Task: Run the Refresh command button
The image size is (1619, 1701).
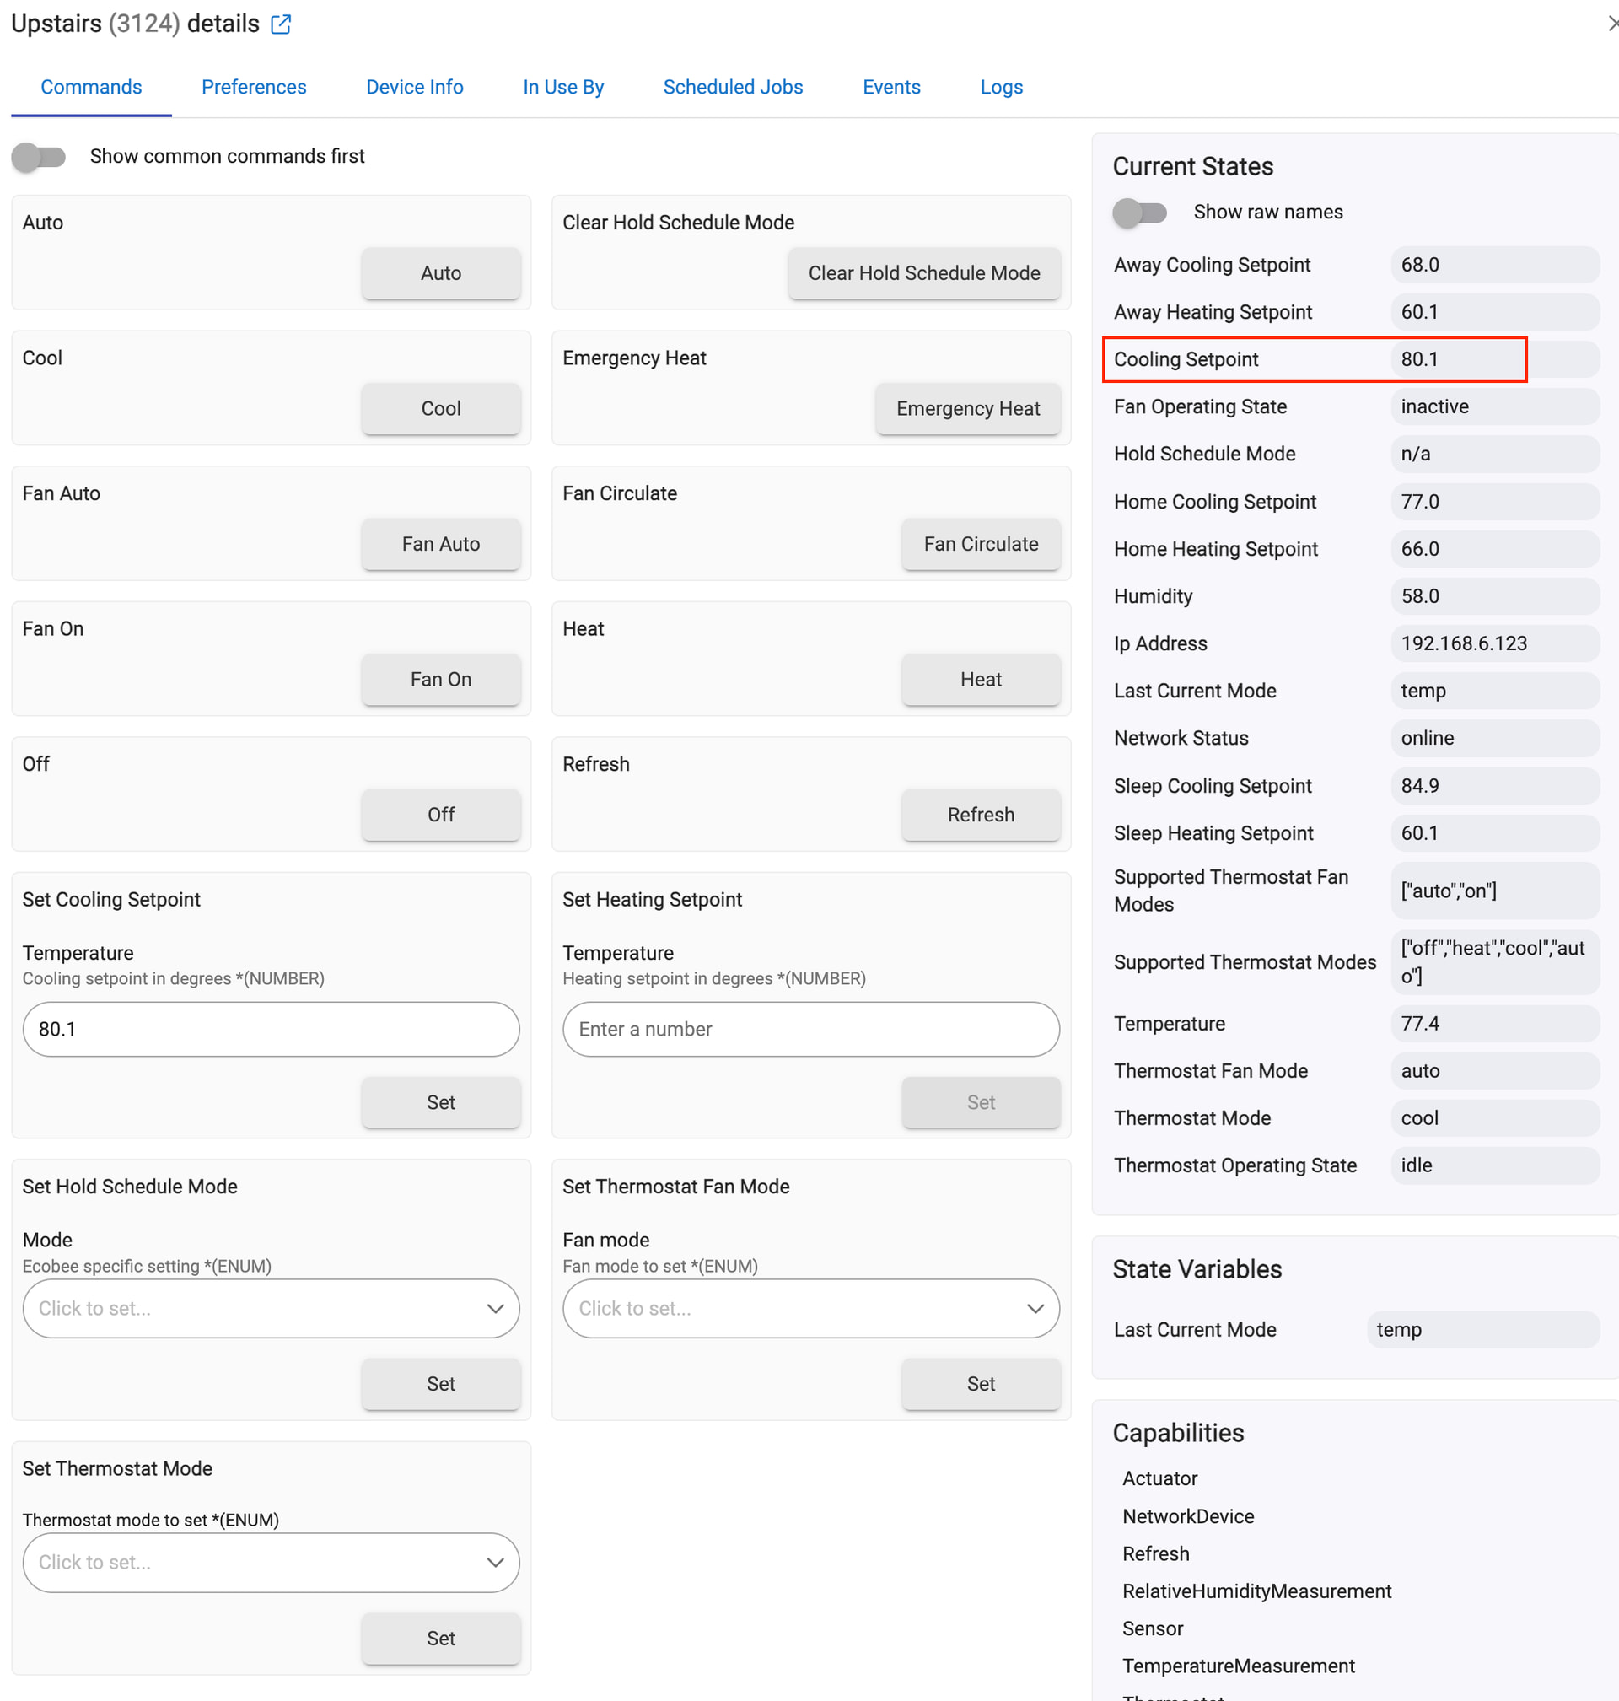Action: click(981, 815)
